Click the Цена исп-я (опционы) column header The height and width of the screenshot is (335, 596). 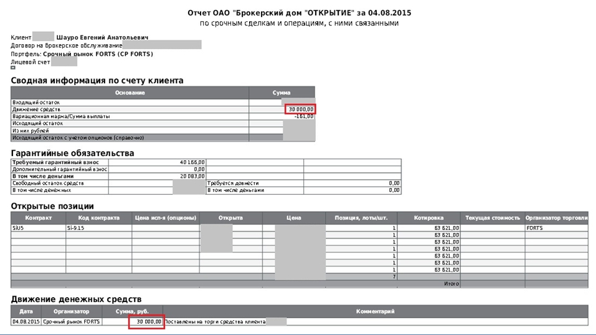tap(165, 218)
